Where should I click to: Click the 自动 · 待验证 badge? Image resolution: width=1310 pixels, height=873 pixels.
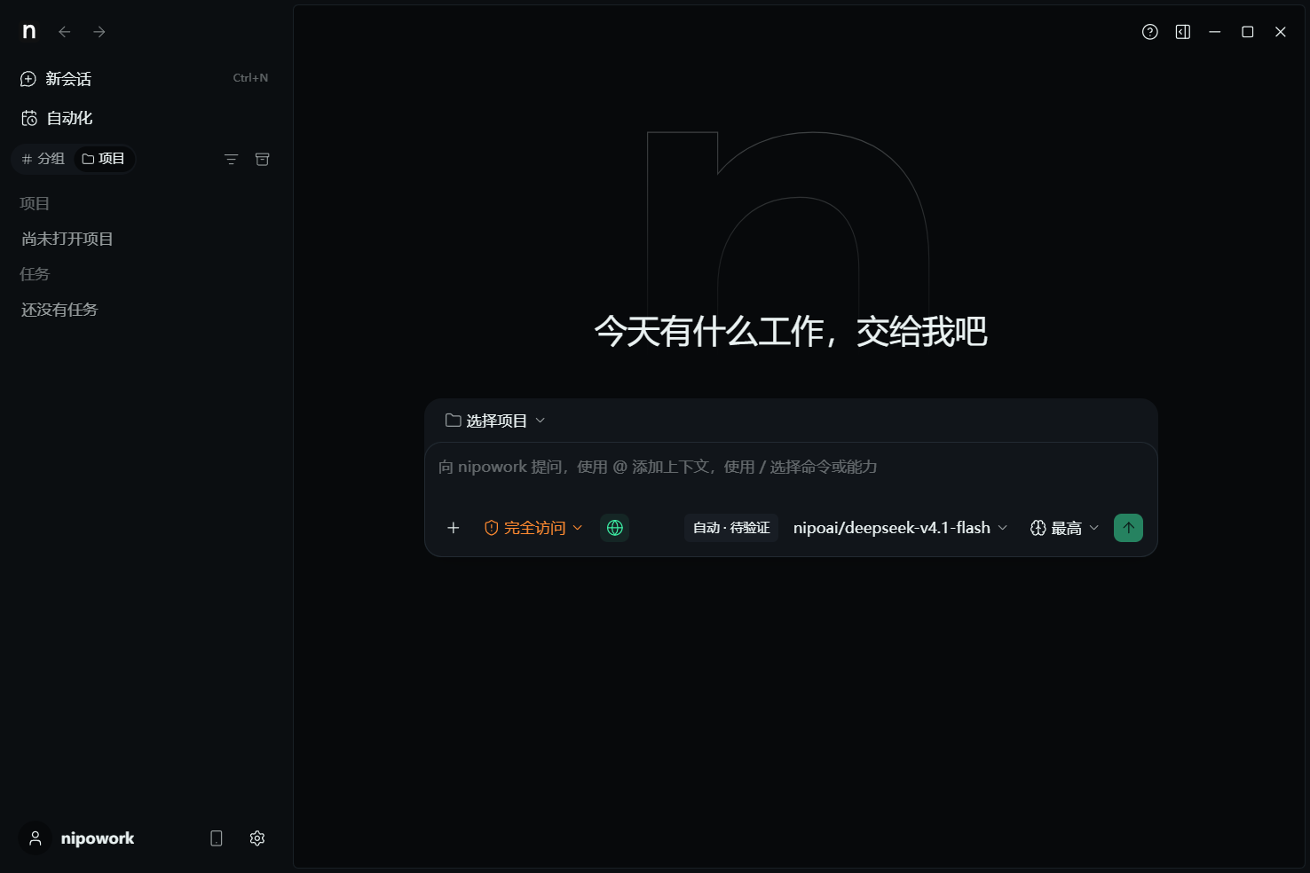tap(731, 528)
